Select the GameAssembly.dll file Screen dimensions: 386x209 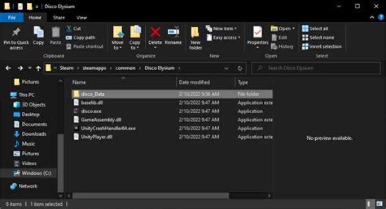point(172,120)
